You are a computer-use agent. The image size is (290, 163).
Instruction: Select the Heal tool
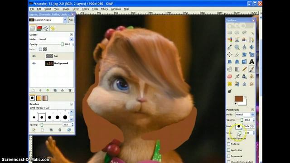[230, 84]
